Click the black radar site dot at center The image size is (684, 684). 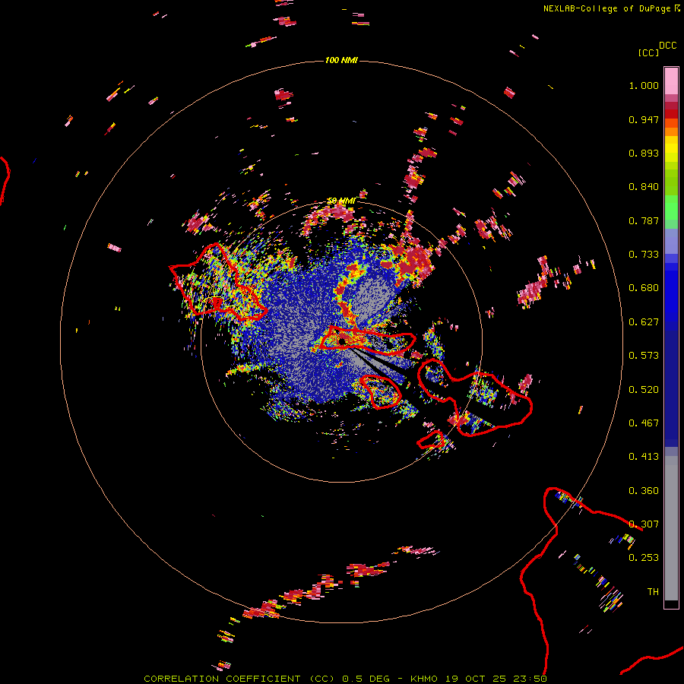pyautogui.click(x=342, y=341)
